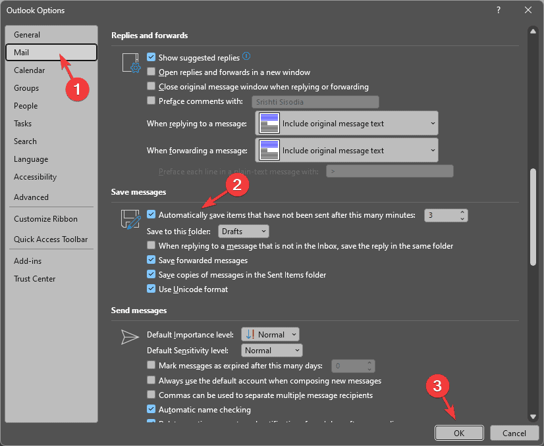Click the suggested replies info icon
544x446 pixels.
pos(246,56)
